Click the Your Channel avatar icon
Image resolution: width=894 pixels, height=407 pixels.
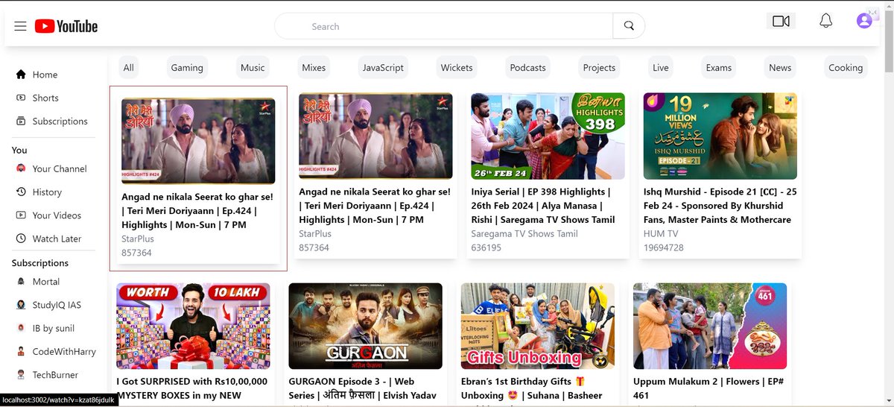21,168
